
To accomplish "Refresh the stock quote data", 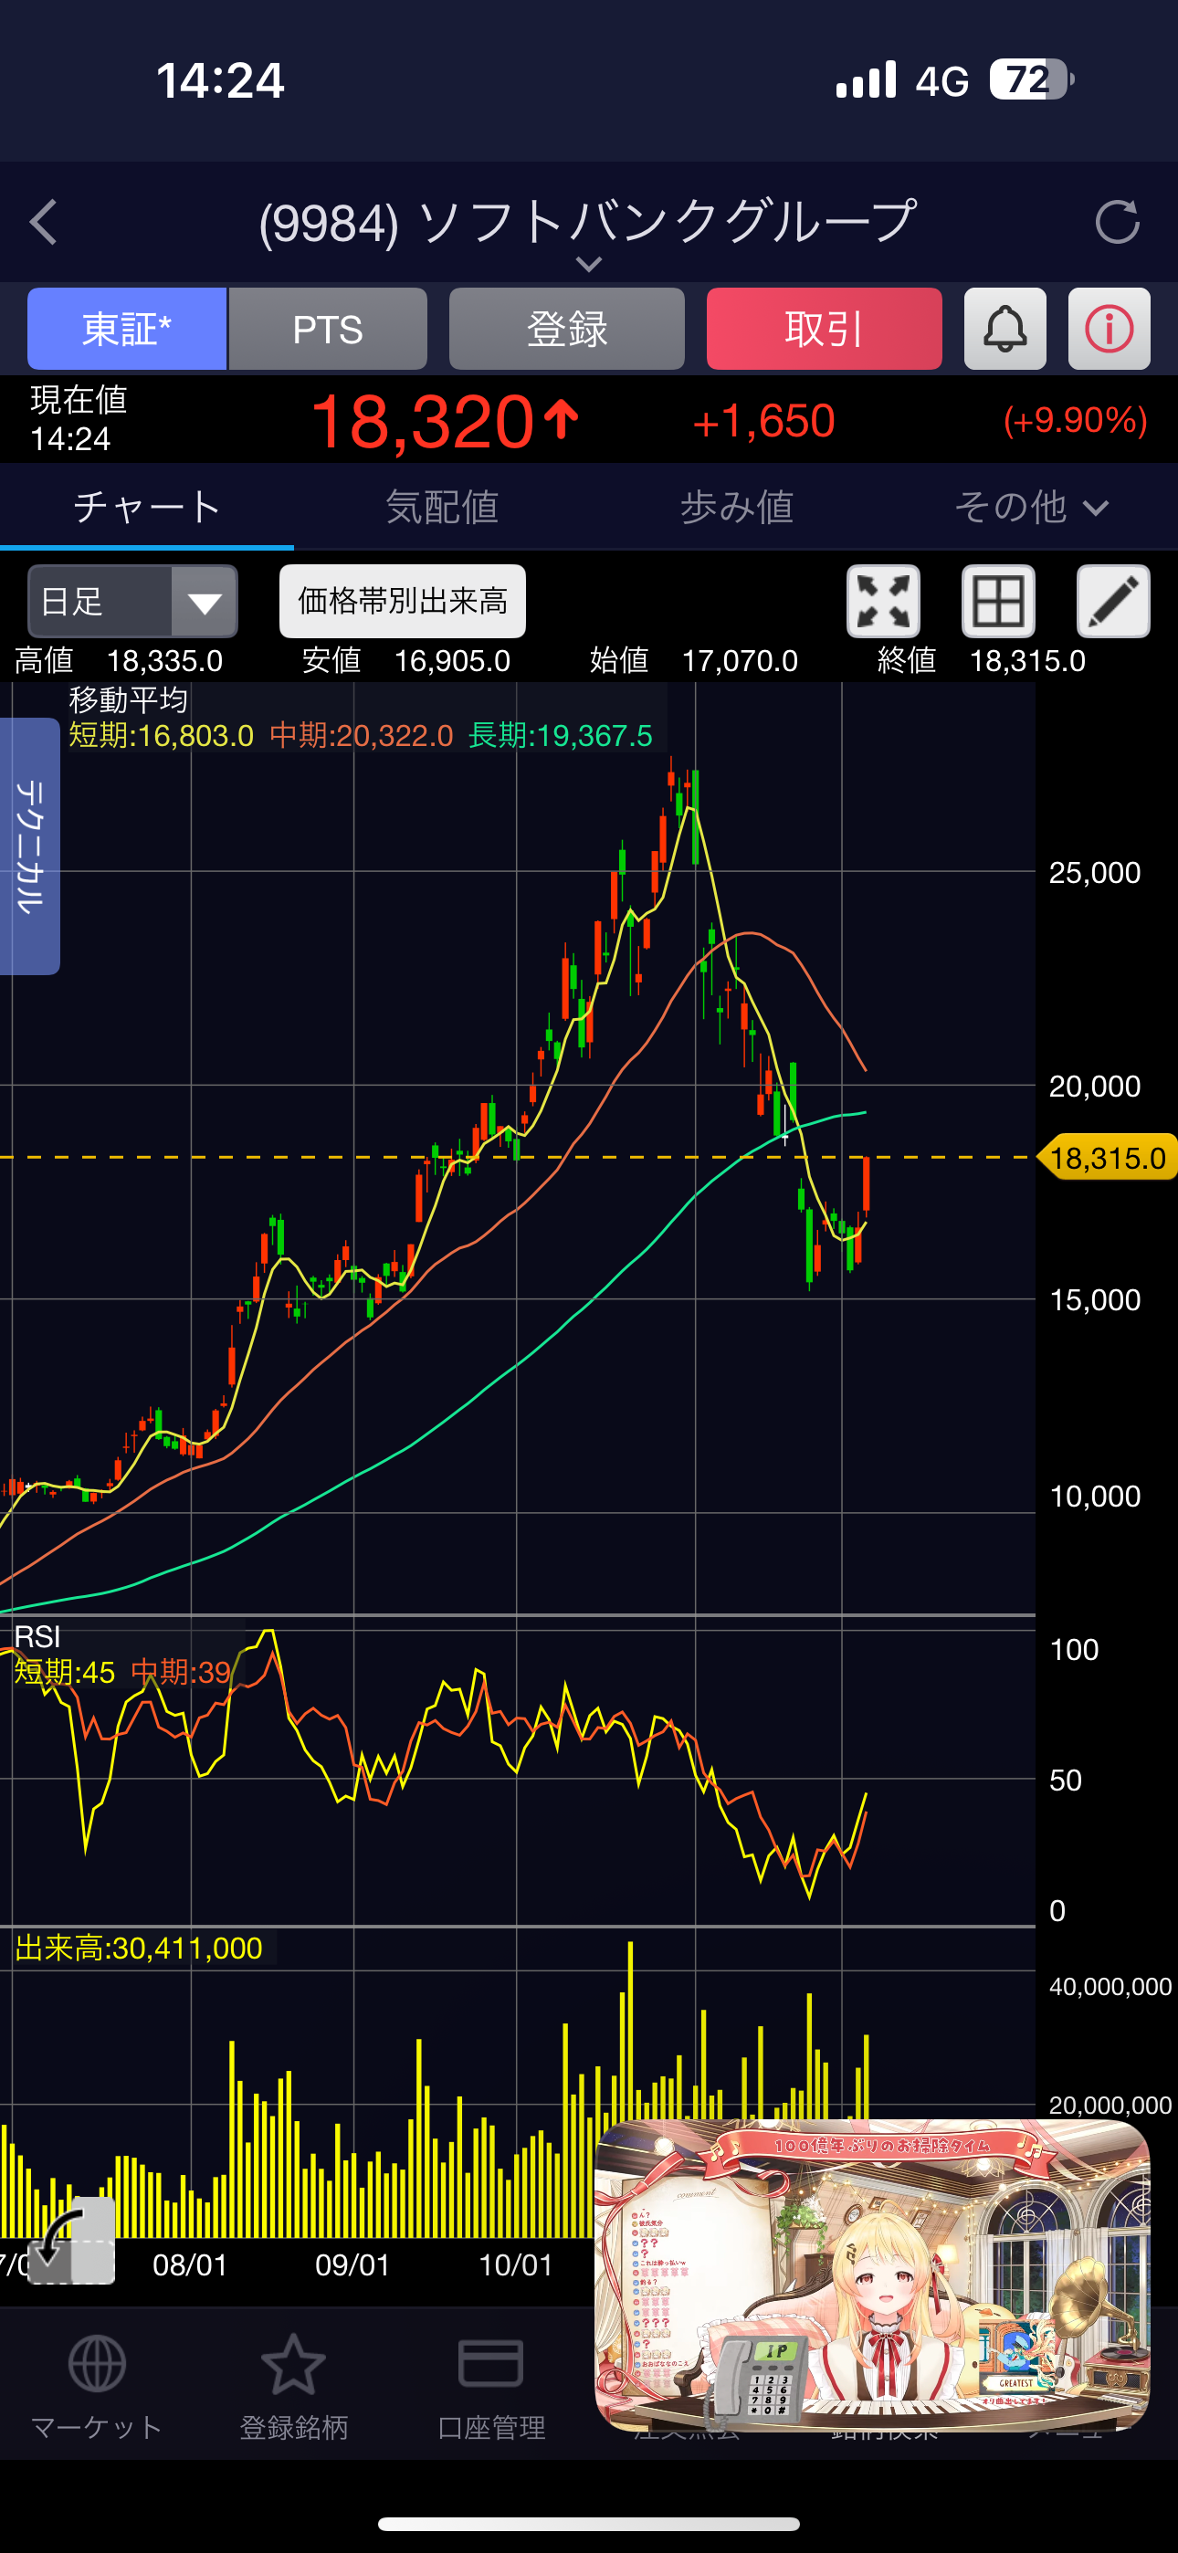I will 1117,222.
